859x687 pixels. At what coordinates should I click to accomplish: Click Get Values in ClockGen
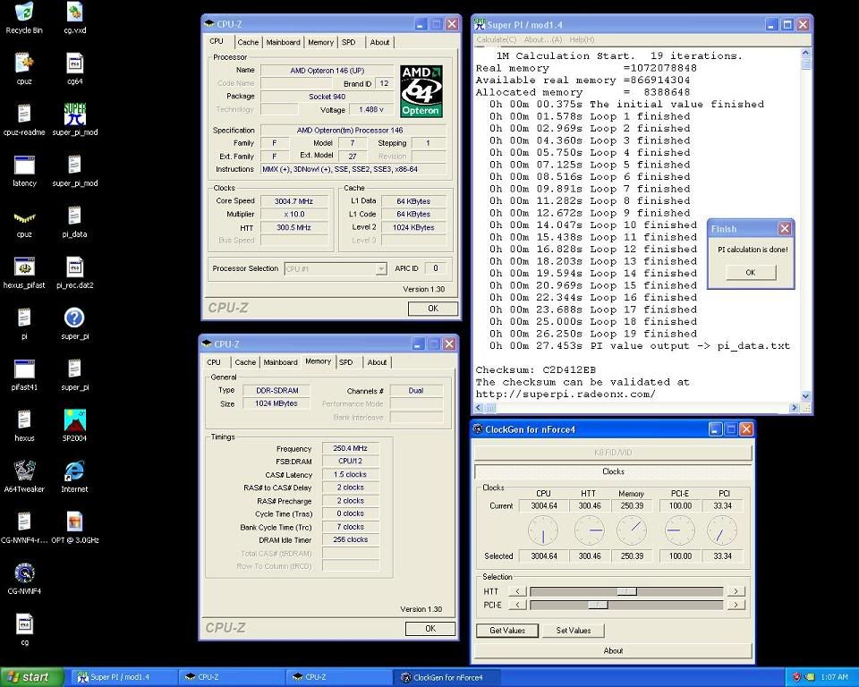coord(507,631)
